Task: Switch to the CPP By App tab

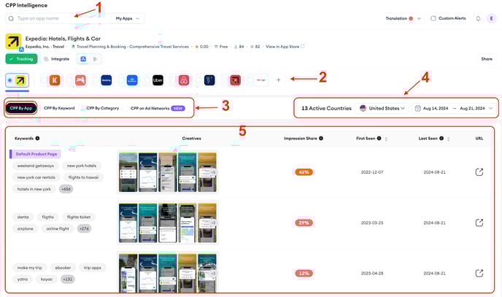Action: tap(21, 108)
